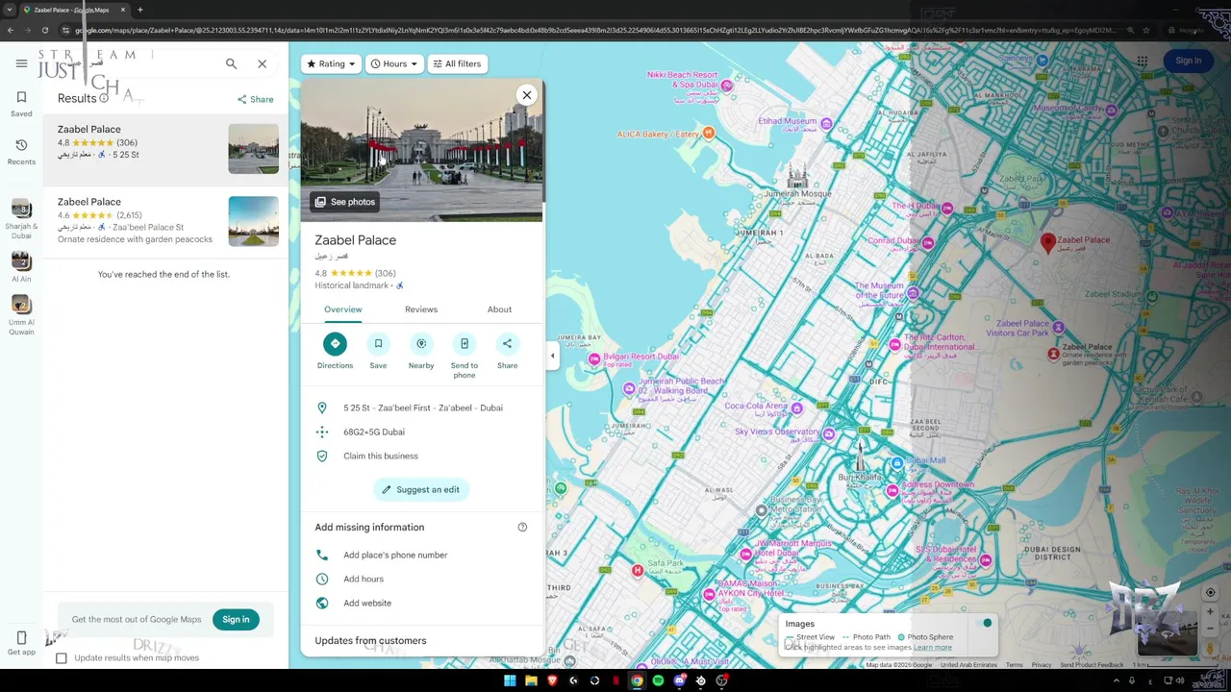
Task: Open All filters
Action: pyautogui.click(x=457, y=63)
